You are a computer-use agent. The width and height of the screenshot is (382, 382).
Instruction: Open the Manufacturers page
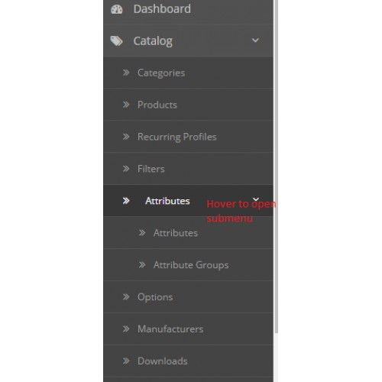tap(189, 329)
